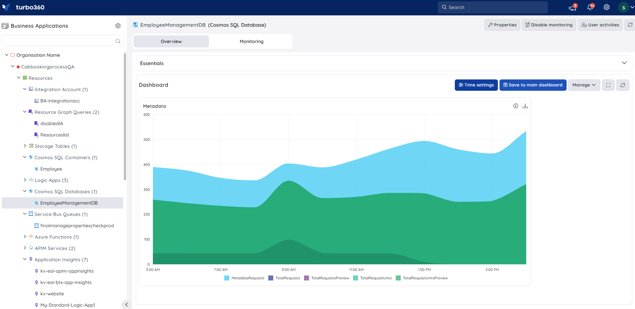Open Properties

tap(502, 25)
